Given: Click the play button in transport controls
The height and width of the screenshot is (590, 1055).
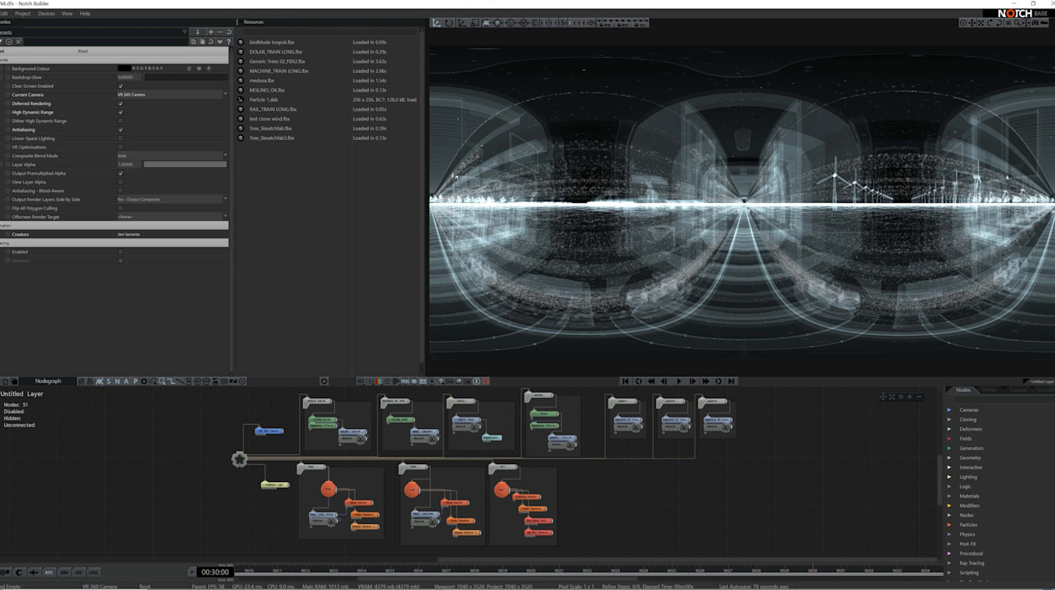Looking at the screenshot, I should [x=678, y=381].
